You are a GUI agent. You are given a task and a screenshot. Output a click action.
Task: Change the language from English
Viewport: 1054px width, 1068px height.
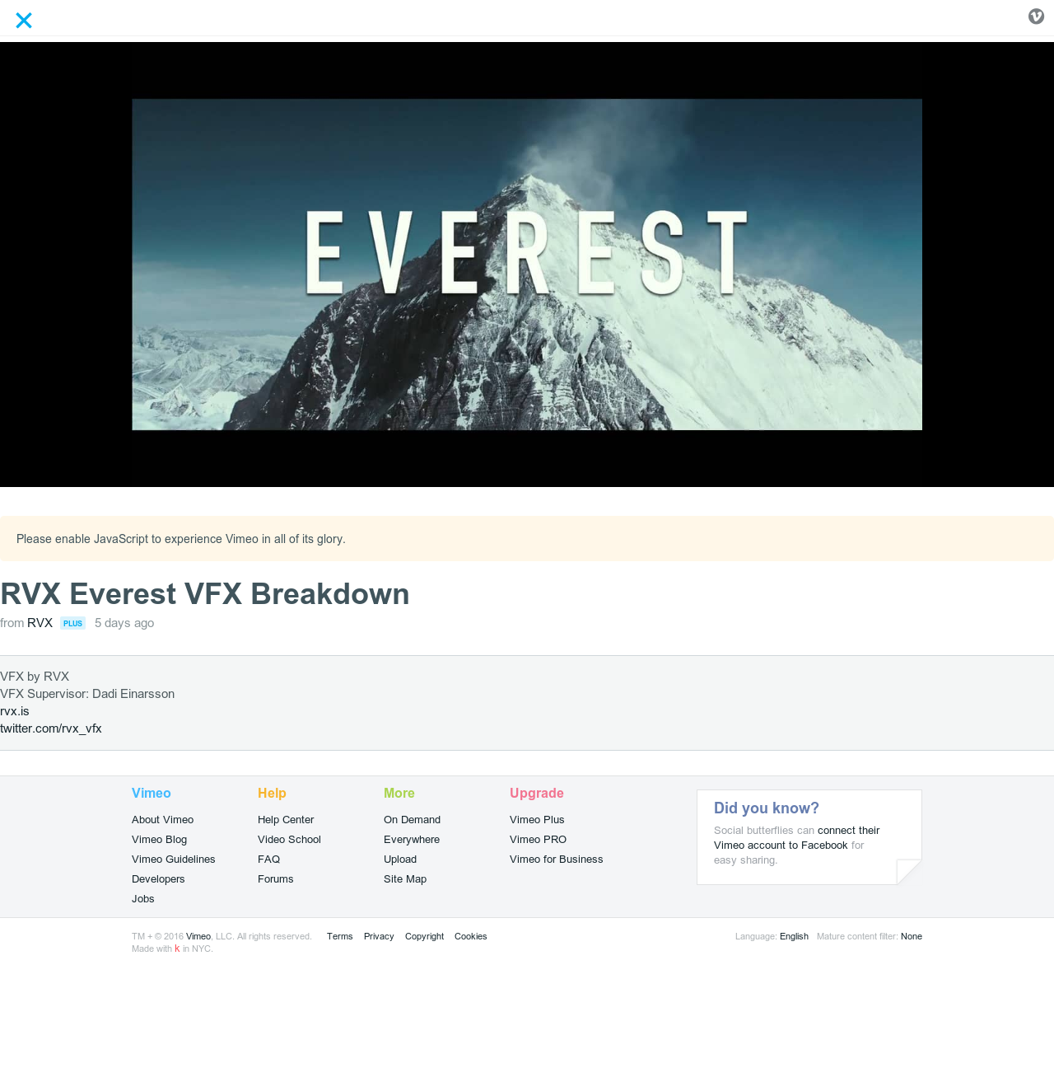click(x=794, y=936)
